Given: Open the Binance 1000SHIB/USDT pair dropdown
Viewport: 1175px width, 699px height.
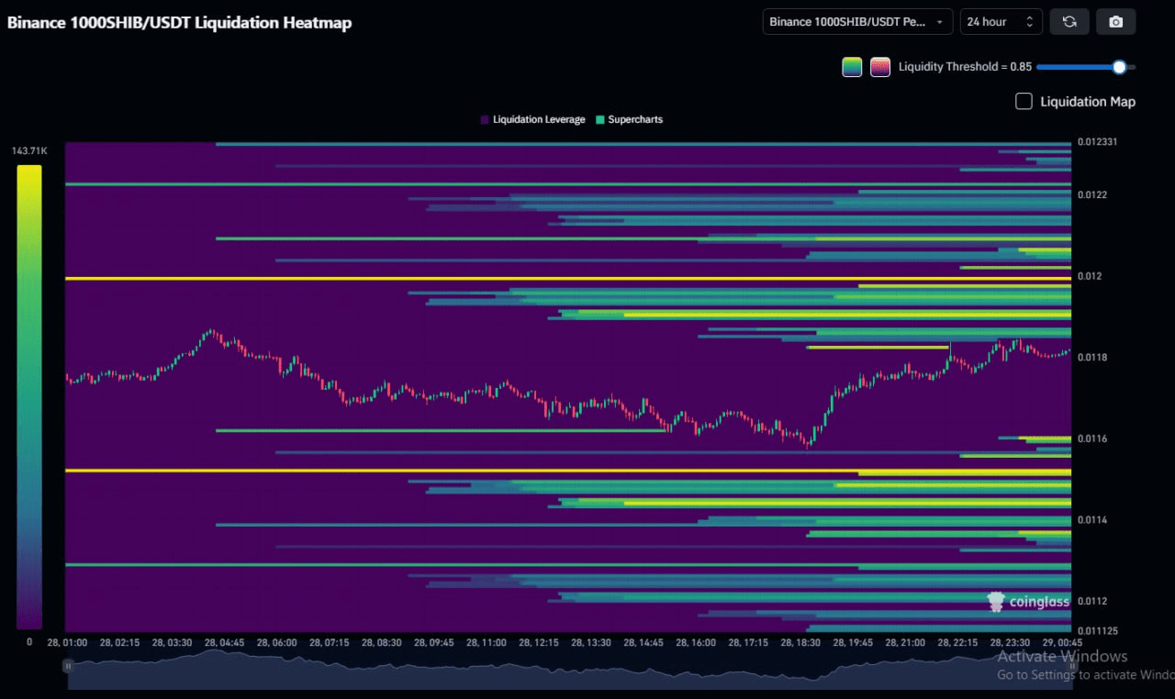Looking at the screenshot, I should pyautogui.click(x=856, y=22).
